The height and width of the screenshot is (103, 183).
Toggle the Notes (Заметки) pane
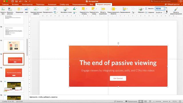click(x=119, y=101)
